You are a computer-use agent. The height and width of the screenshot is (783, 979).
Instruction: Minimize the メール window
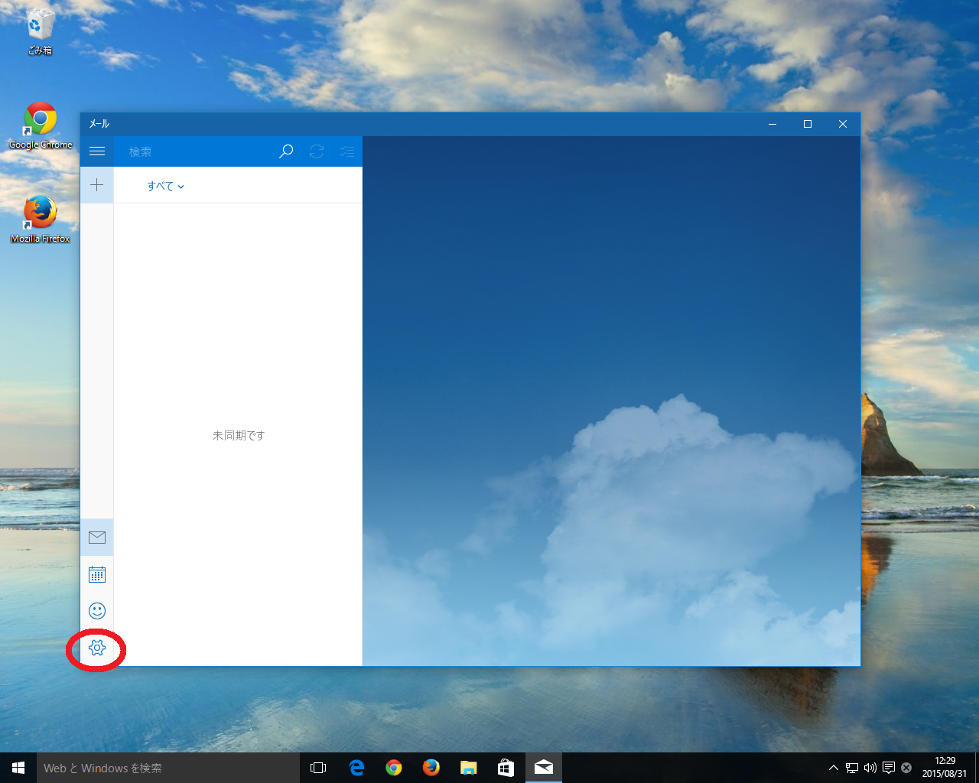coord(772,124)
